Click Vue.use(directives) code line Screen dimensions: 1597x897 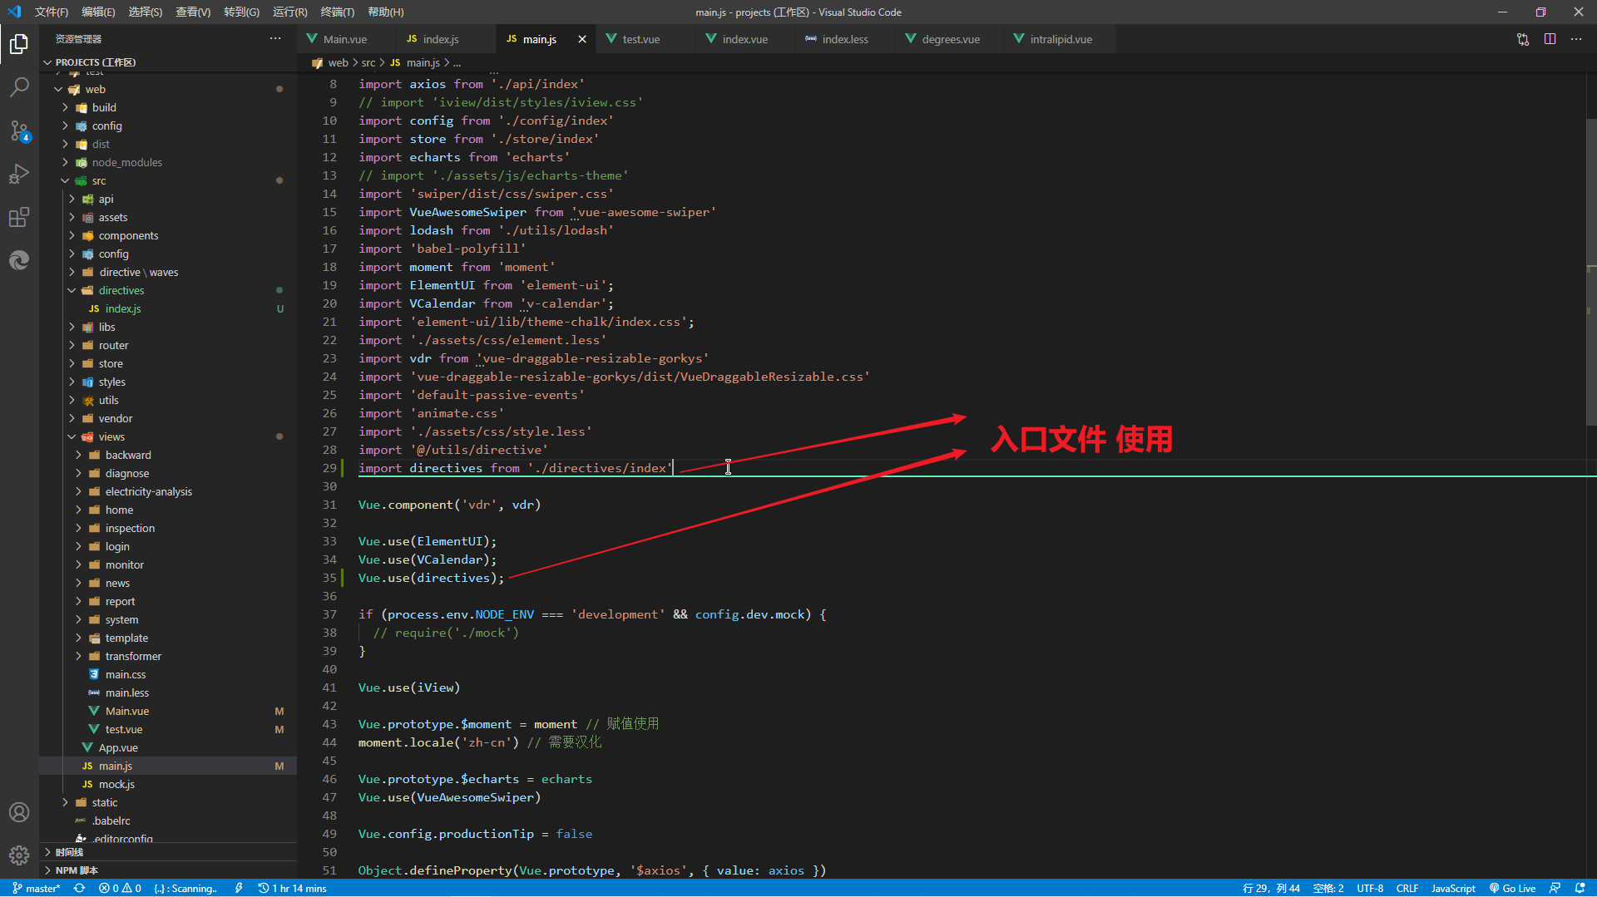pos(431,578)
